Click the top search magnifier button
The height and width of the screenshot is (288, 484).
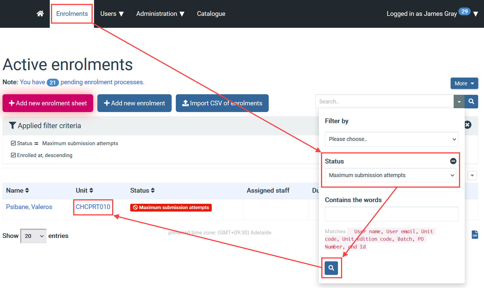(471, 101)
